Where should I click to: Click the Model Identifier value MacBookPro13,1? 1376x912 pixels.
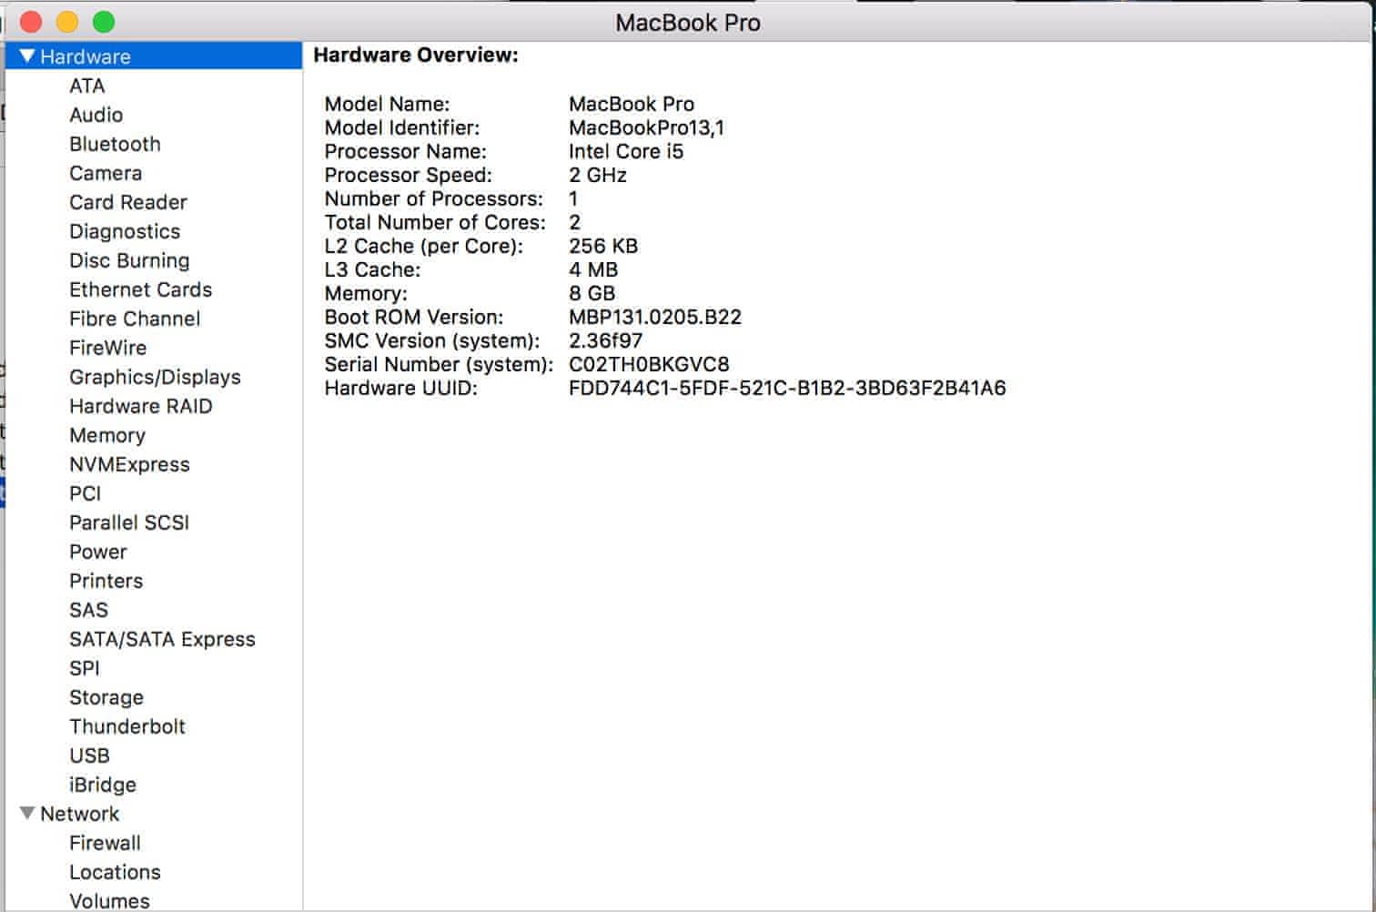(x=646, y=127)
